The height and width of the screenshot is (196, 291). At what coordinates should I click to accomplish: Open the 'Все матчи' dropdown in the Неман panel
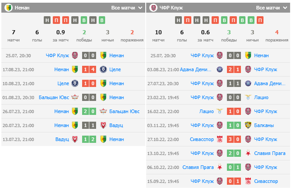(x=127, y=8)
